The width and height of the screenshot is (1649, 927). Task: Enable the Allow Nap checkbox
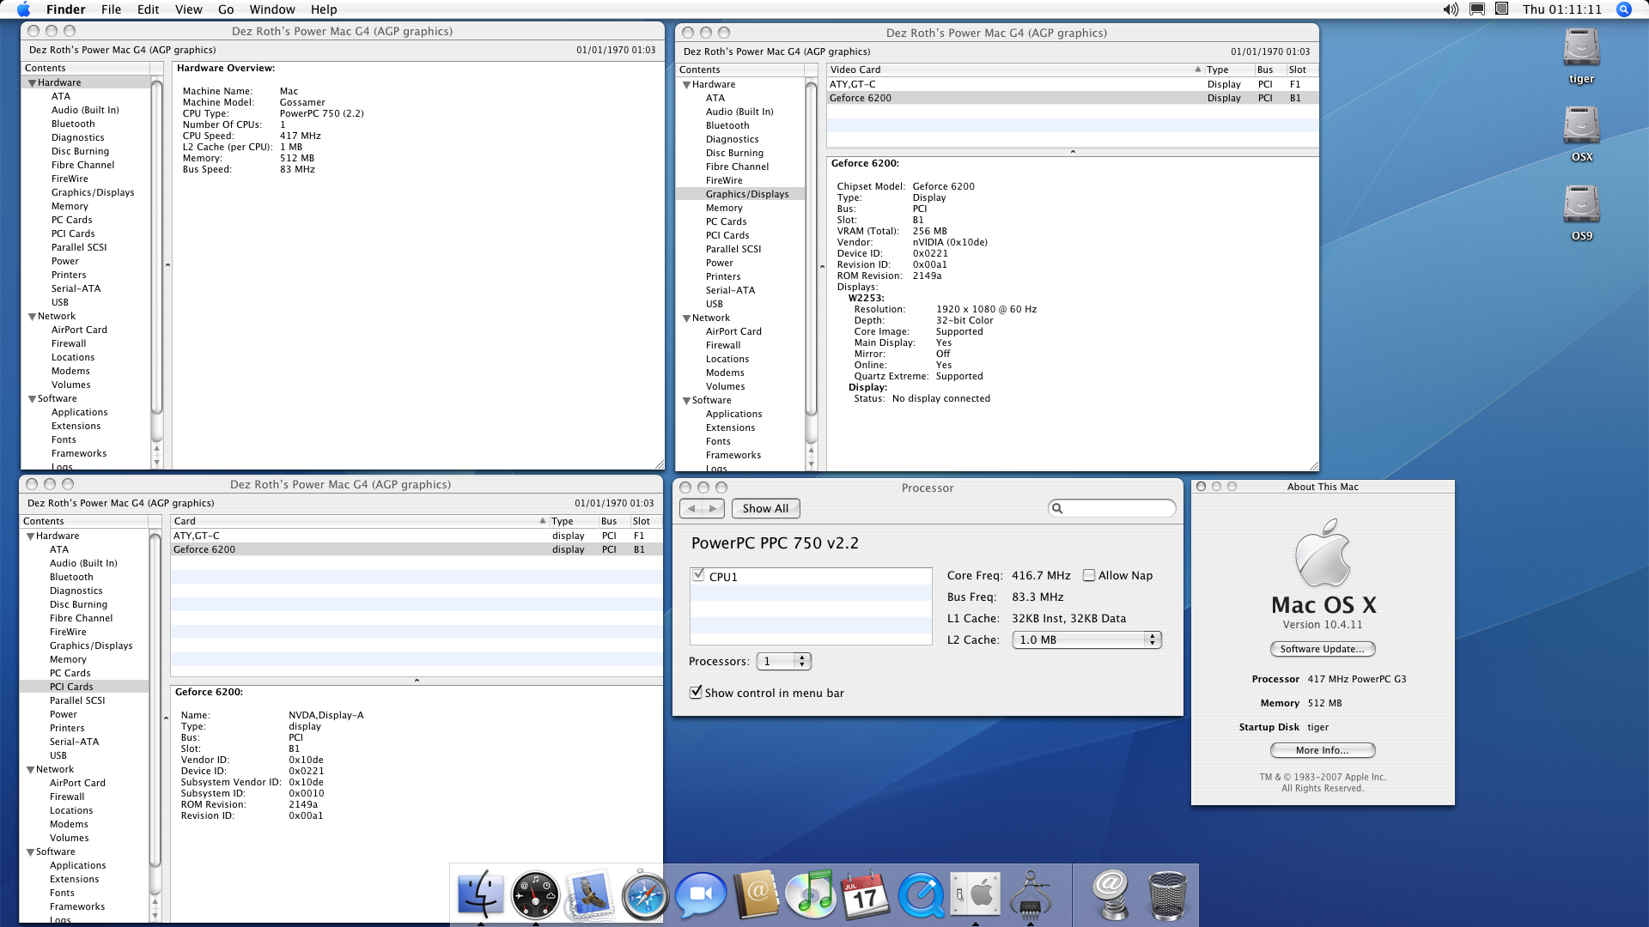1089,576
